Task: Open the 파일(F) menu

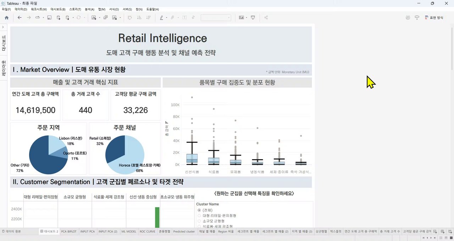Action: pyautogui.click(x=6, y=9)
